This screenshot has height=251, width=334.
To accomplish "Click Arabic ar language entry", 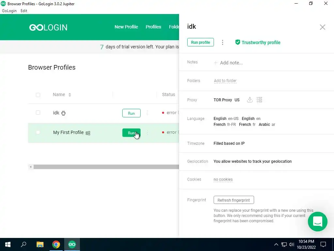I will click(267, 125).
